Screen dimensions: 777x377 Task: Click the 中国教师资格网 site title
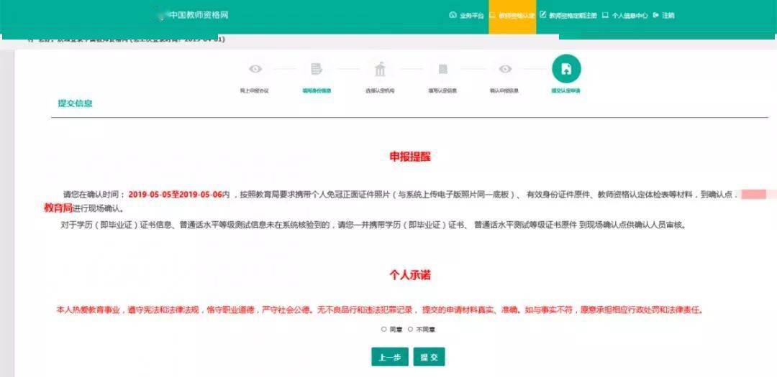coord(199,15)
